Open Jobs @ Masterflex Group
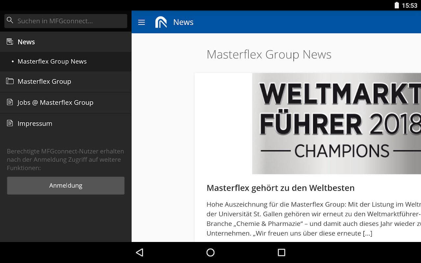421x263 pixels. click(x=66, y=103)
